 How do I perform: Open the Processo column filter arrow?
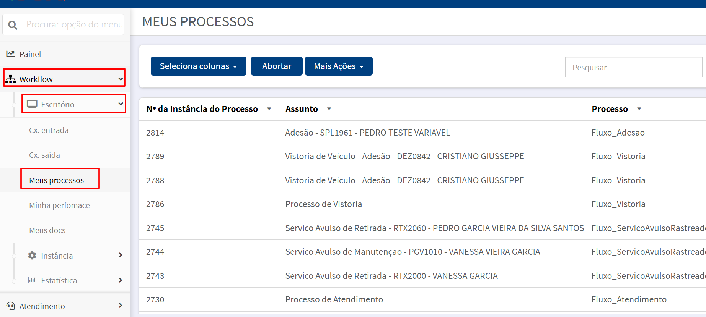pos(639,109)
